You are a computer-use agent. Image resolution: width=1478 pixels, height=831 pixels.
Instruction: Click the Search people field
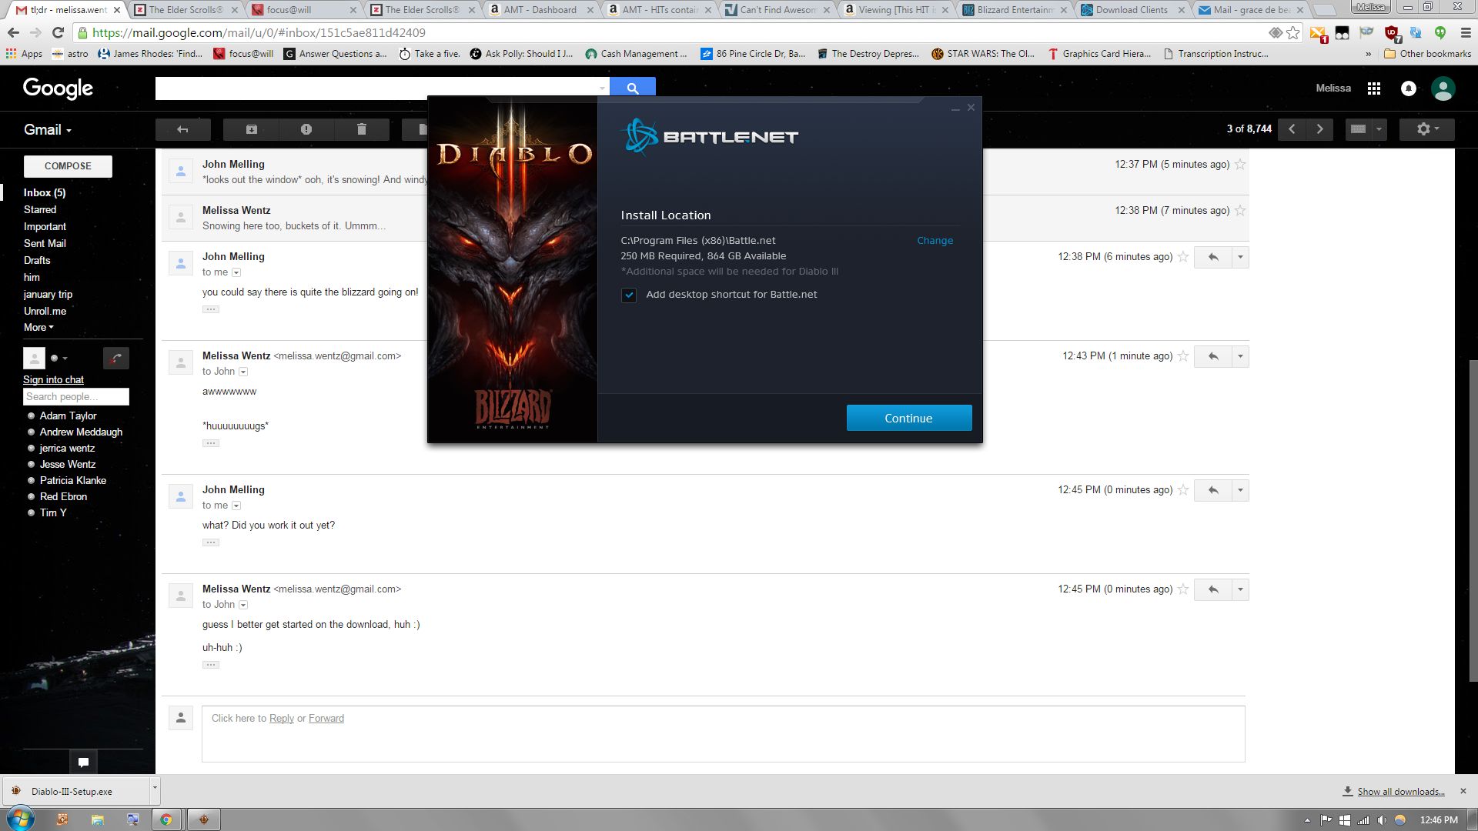tap(76, 397)
